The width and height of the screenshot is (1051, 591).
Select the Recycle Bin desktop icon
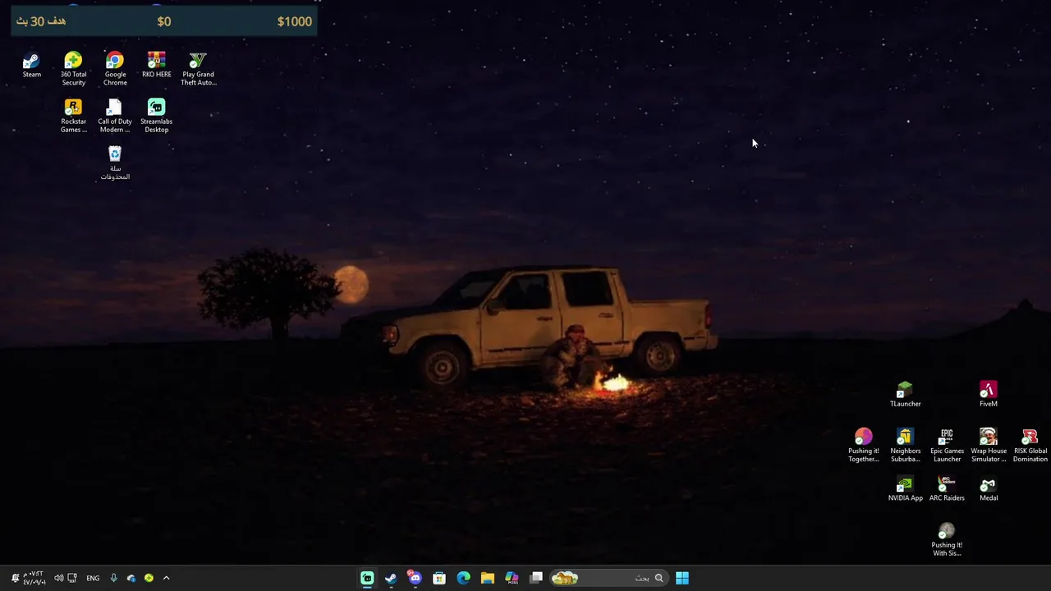(115, 163)
